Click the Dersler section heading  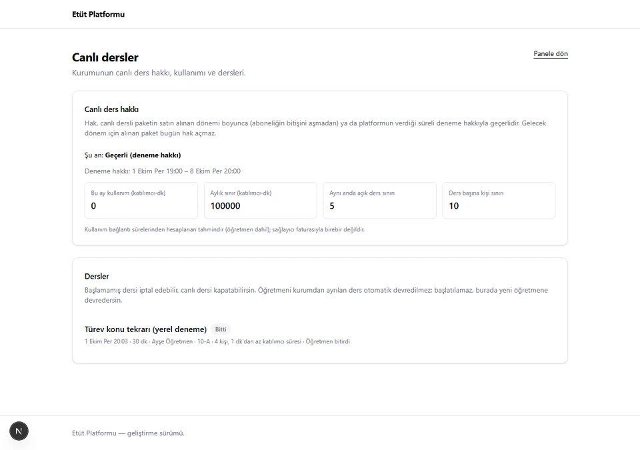pos(97,277)
